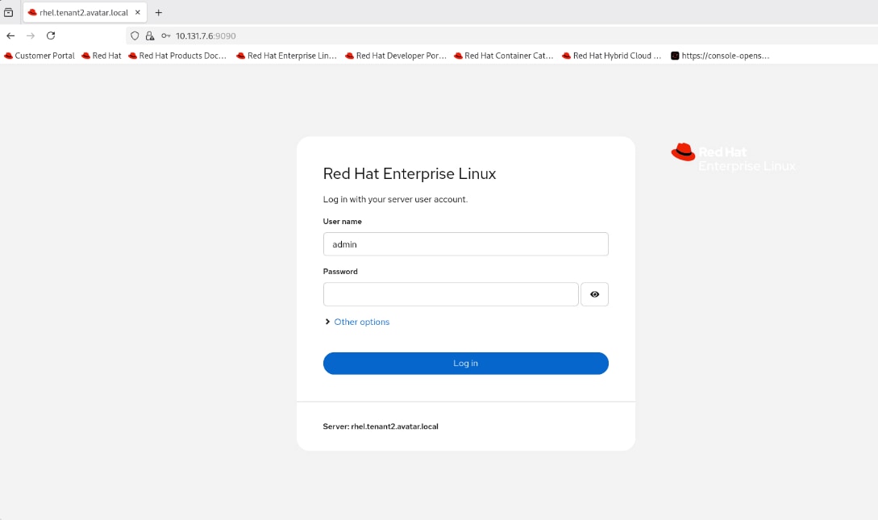Click the "Log in with your server user account." text
This screenshot has width=878, height=520.
pos(395,199)
